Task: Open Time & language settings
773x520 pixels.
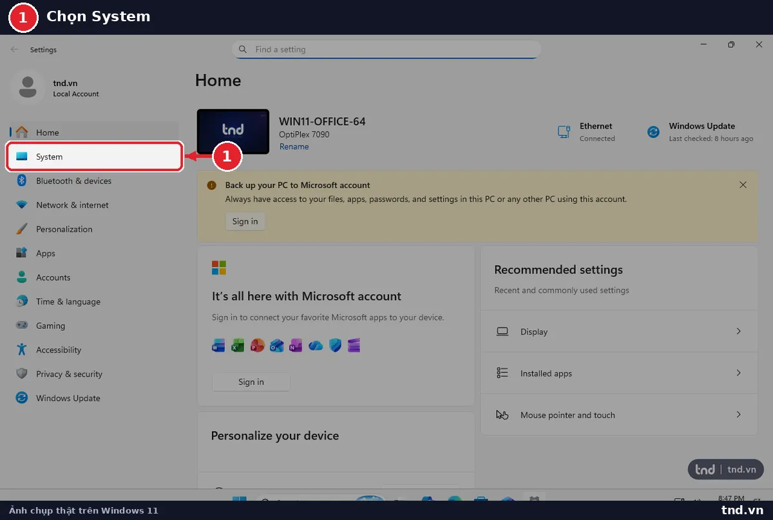Action: click(94, 302)
